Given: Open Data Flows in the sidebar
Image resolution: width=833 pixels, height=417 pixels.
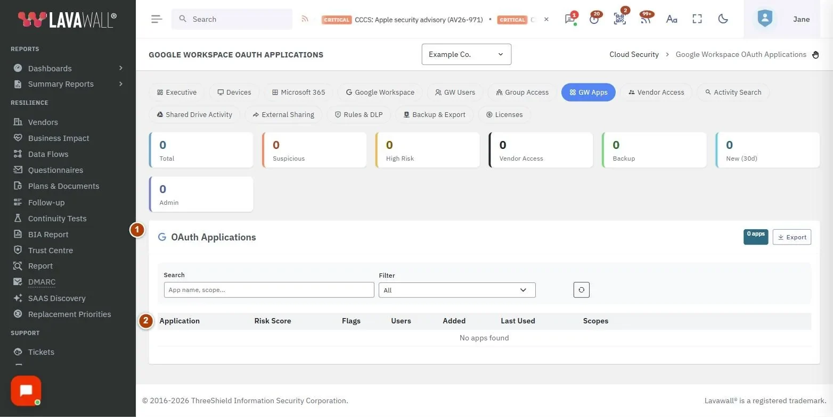Looking at the screenshot, I should (x=48, y=154).
